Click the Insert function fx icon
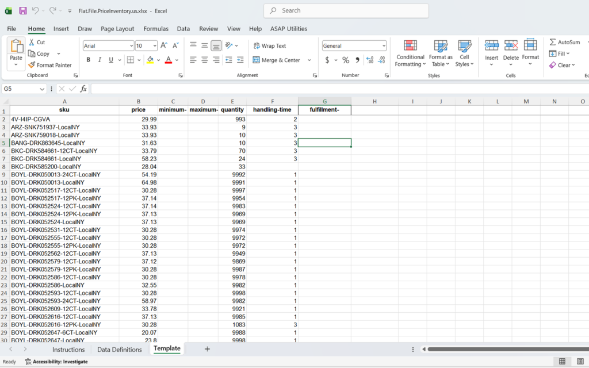Image resolution: width=589 pixels, height=368 pixels. tap(83, 89)
